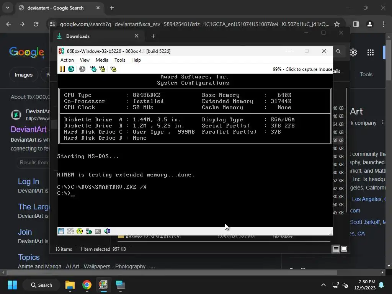Select the 'deviantart - Google Search' Chrome tab
The image size is (392, 294).
click(59, 8)
